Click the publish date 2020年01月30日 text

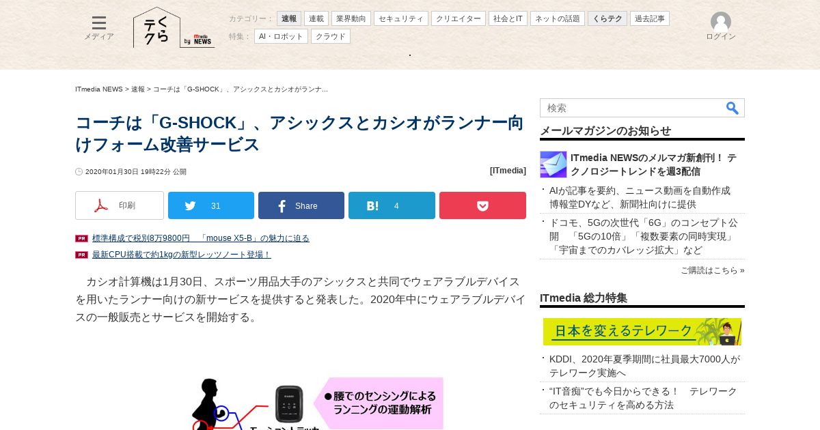pyautogui.click(x=135, y=172)
